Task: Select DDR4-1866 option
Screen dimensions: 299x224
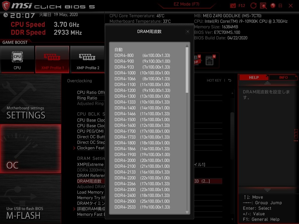Action: (142, 149)
